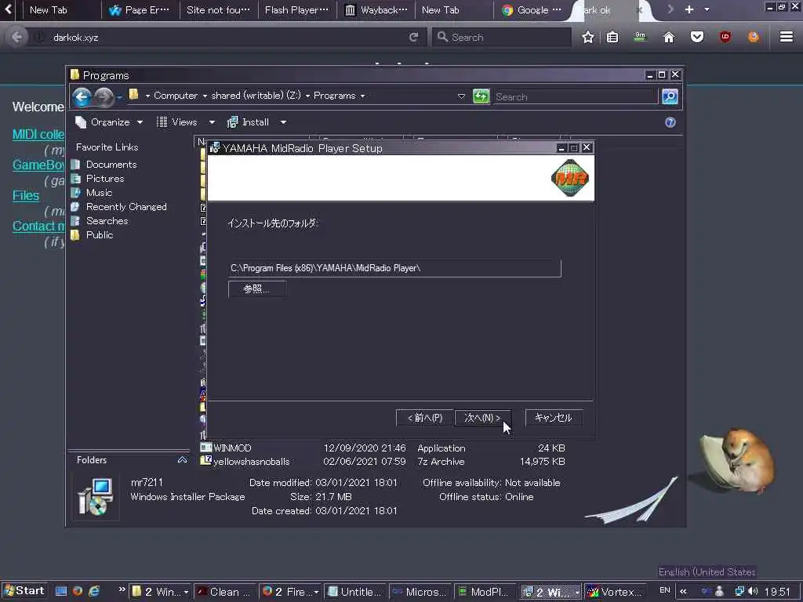
Task: Go to the Firefox home page icon
Action: (669, 37)
